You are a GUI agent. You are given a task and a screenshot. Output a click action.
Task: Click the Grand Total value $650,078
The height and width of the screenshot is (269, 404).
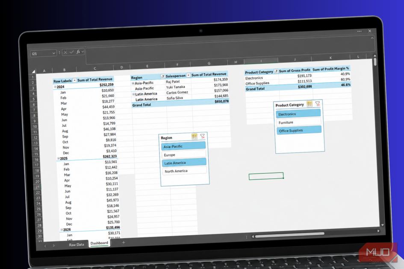[221, 102]
